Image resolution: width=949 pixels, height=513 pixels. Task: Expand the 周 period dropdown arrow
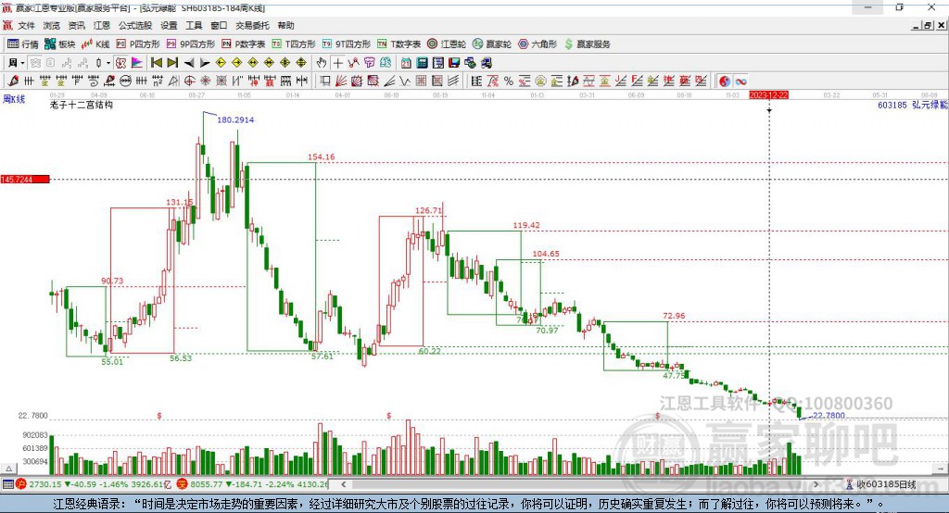coord(22,63)
